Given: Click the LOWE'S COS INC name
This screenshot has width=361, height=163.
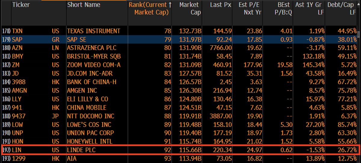Looking at the screenshot, I should click(89, 125).
